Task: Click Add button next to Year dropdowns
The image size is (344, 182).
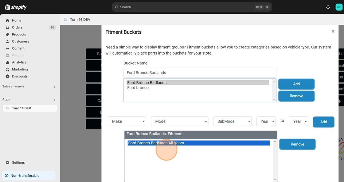Action: click(x=324, y=122)
